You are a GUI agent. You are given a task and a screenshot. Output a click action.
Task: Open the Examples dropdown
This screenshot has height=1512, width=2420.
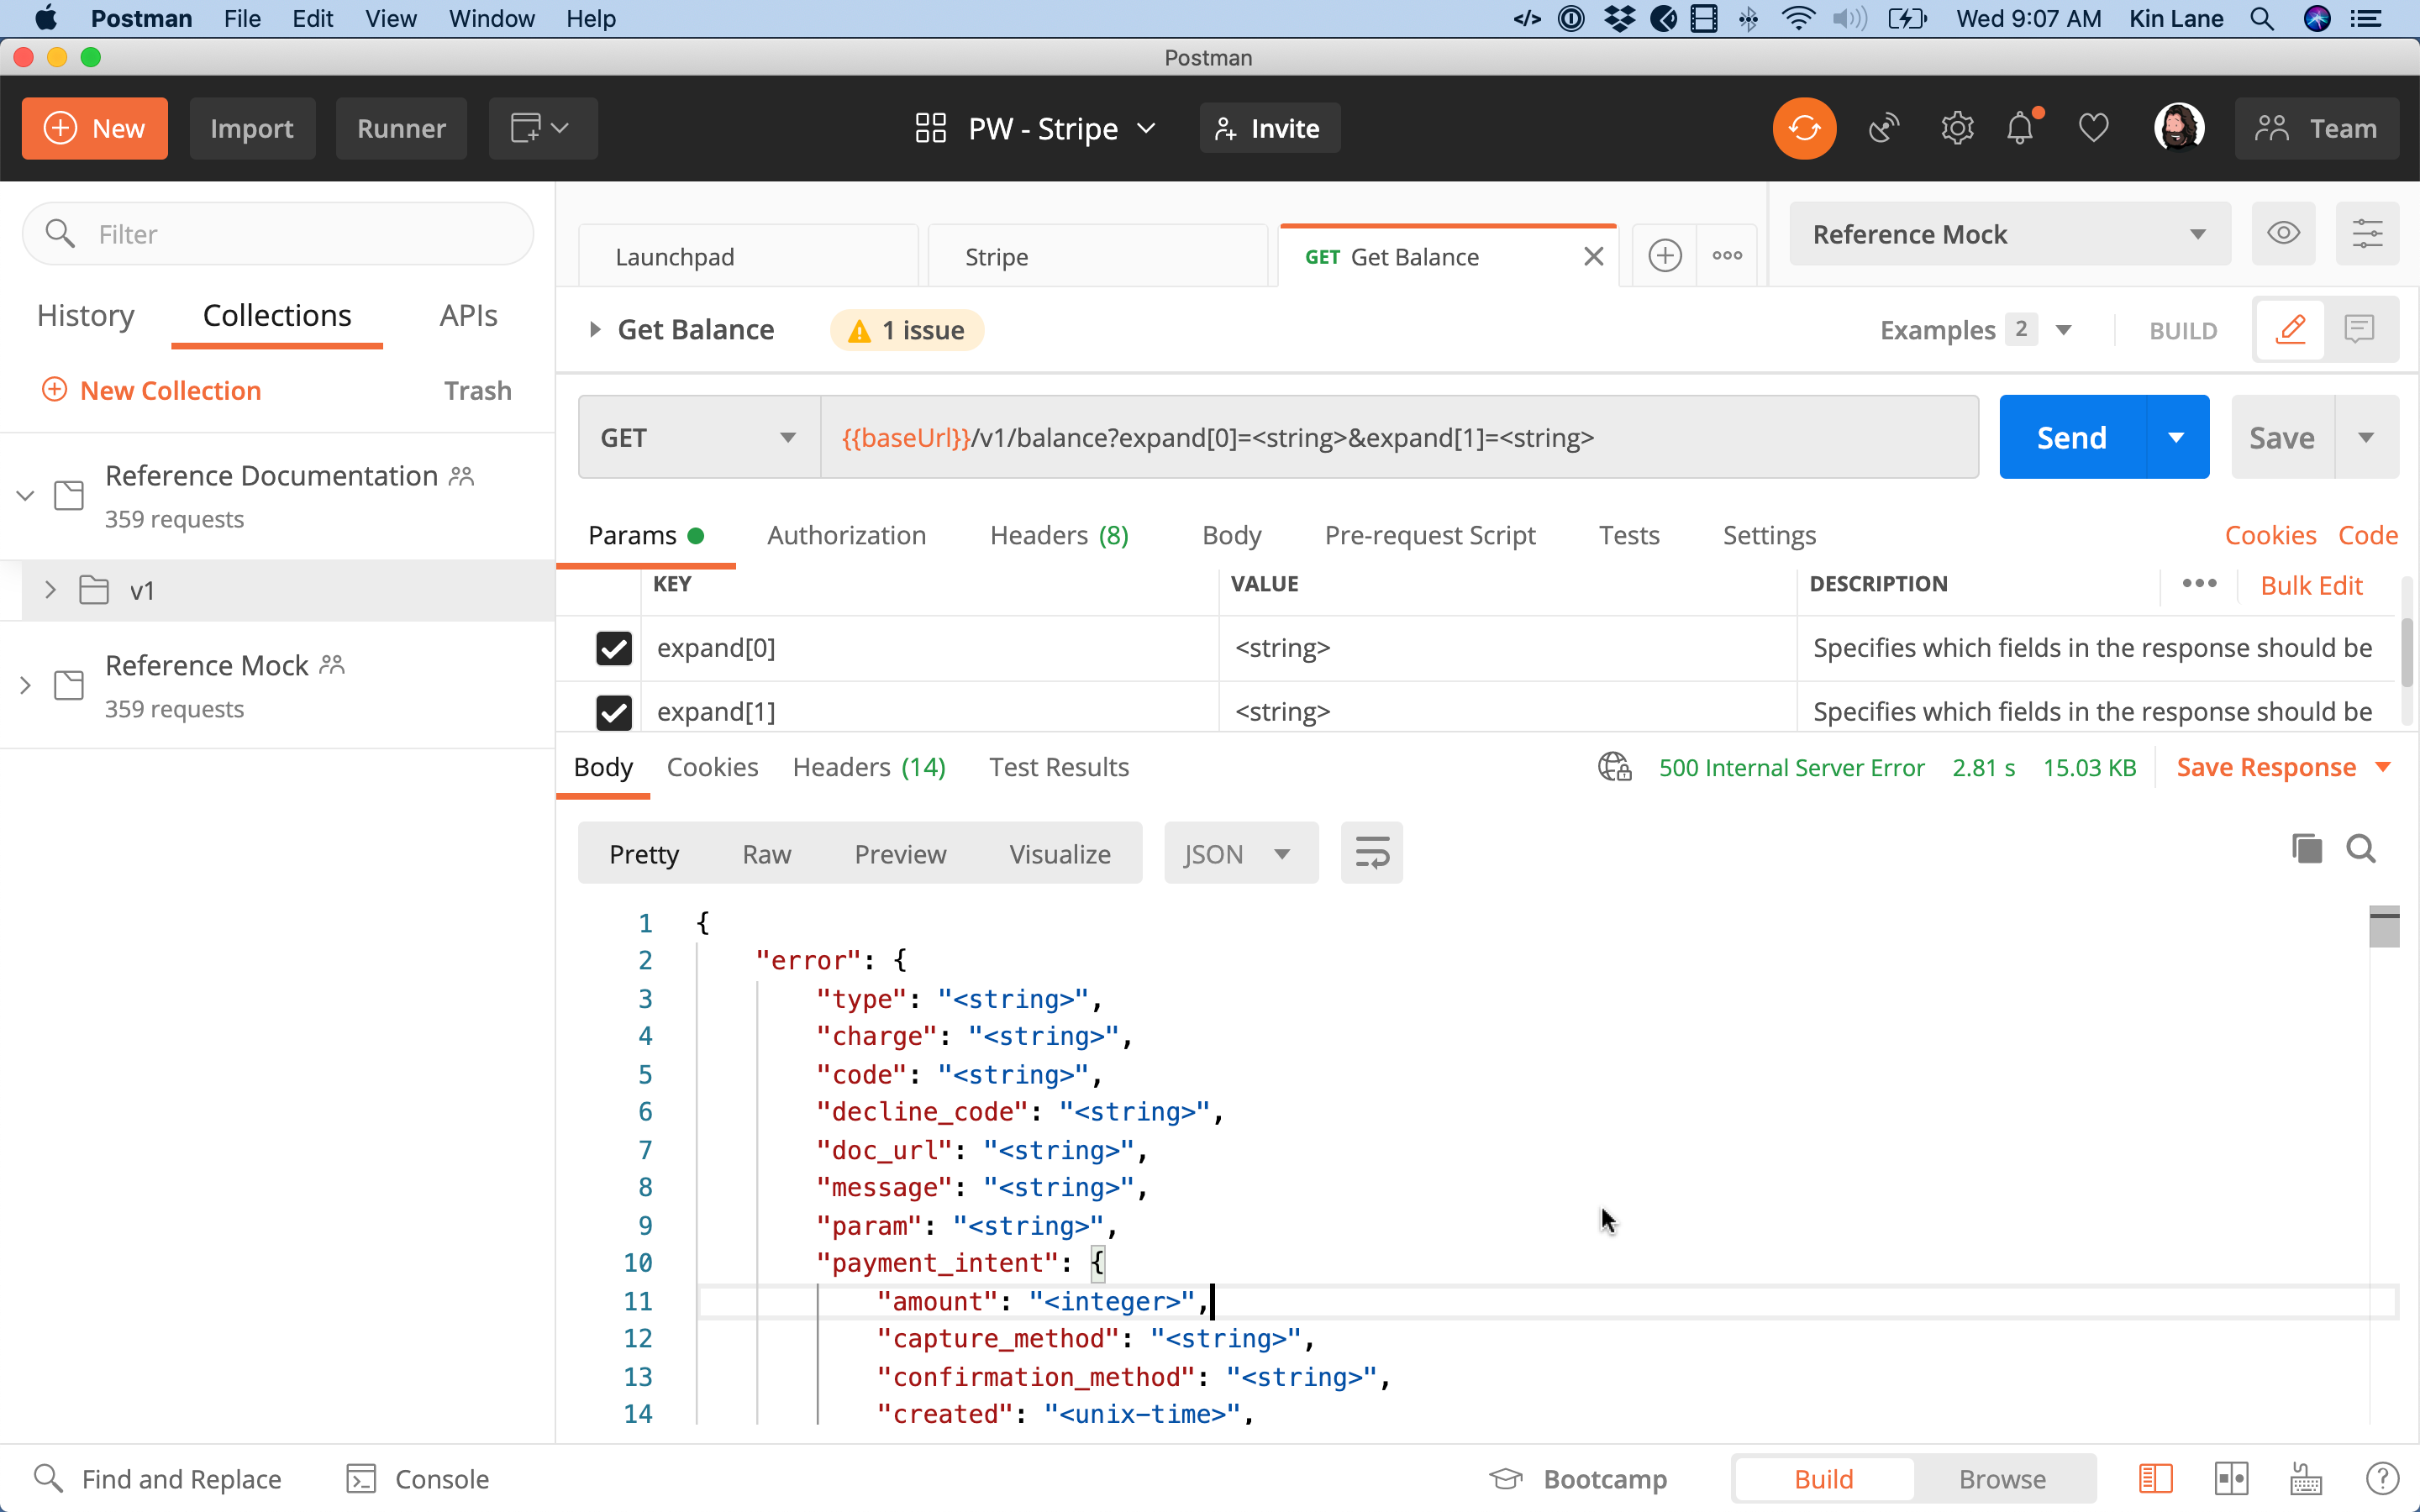tap(1976, 330)
